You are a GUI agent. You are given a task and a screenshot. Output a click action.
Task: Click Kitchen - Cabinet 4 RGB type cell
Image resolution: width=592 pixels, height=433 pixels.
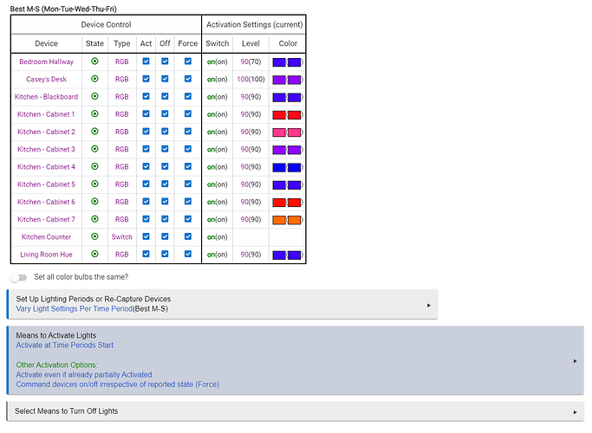pos(122,167)
